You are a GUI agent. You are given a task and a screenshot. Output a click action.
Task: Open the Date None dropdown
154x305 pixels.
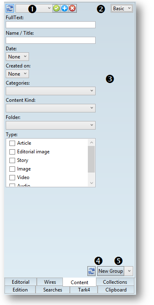pyautogui.click(x=17, y=56)
